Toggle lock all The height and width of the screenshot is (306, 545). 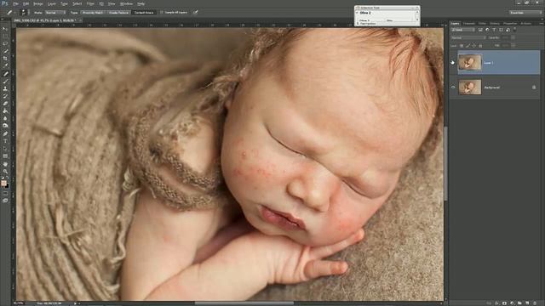(480, 45)
